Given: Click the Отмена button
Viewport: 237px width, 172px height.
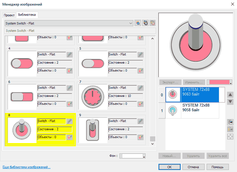Looking at the screenshot, I should click(x=193, y=167).
